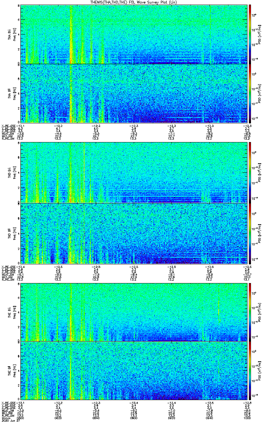
Task: Click the THA B-perpendicular PSD color bar
Action: [250, 34]
